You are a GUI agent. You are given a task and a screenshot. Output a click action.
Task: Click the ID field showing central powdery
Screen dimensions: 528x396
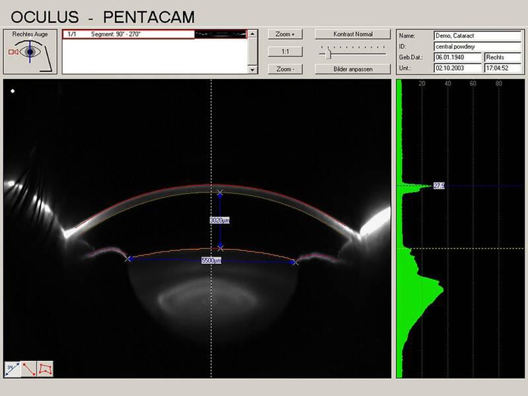tap(477, 47)
